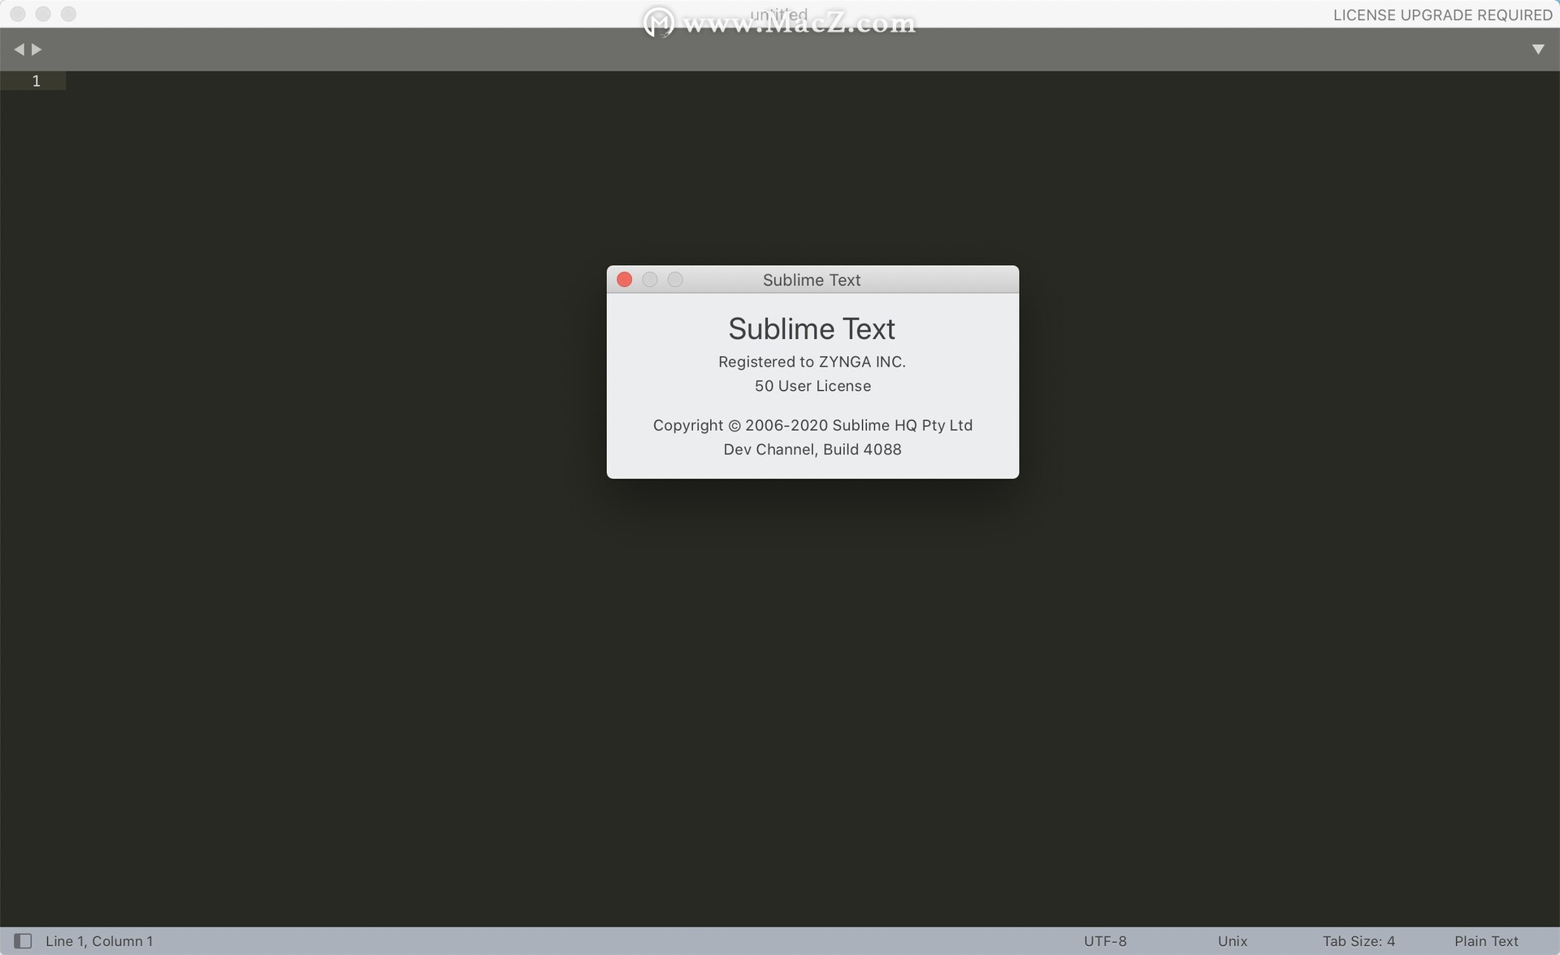Open the tab overflow triangle menu

coord(1538,49)
